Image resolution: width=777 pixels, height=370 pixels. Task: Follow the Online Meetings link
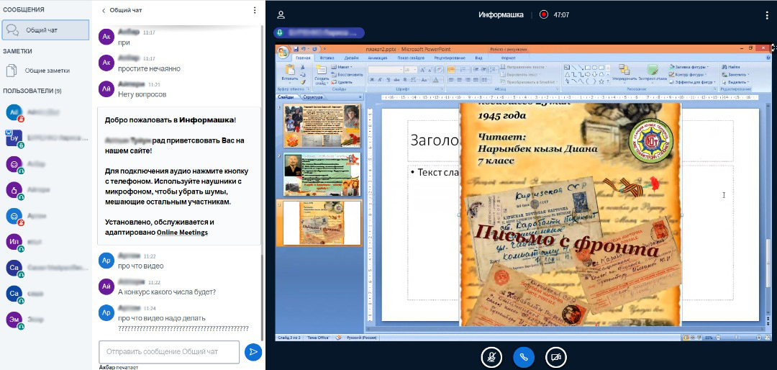[182, 233]
